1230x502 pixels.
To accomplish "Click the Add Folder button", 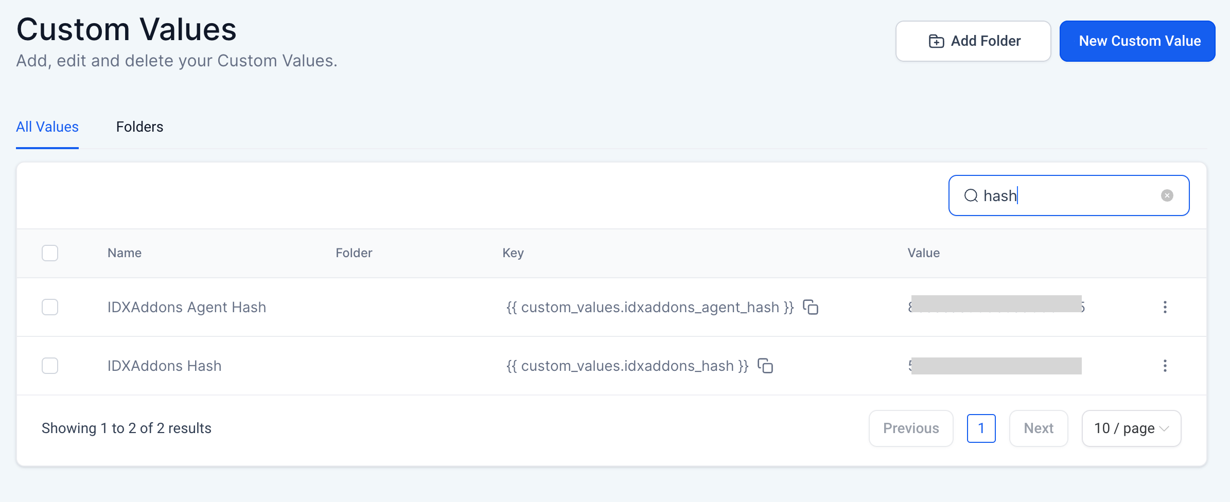I will click(973, 41).
